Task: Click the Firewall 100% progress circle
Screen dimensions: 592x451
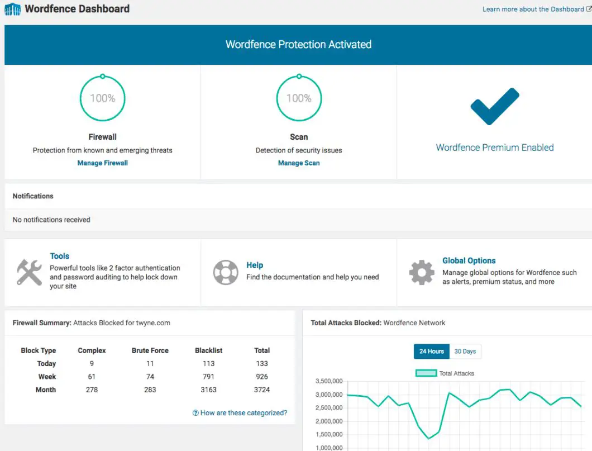Action: (x=102, y=98)
